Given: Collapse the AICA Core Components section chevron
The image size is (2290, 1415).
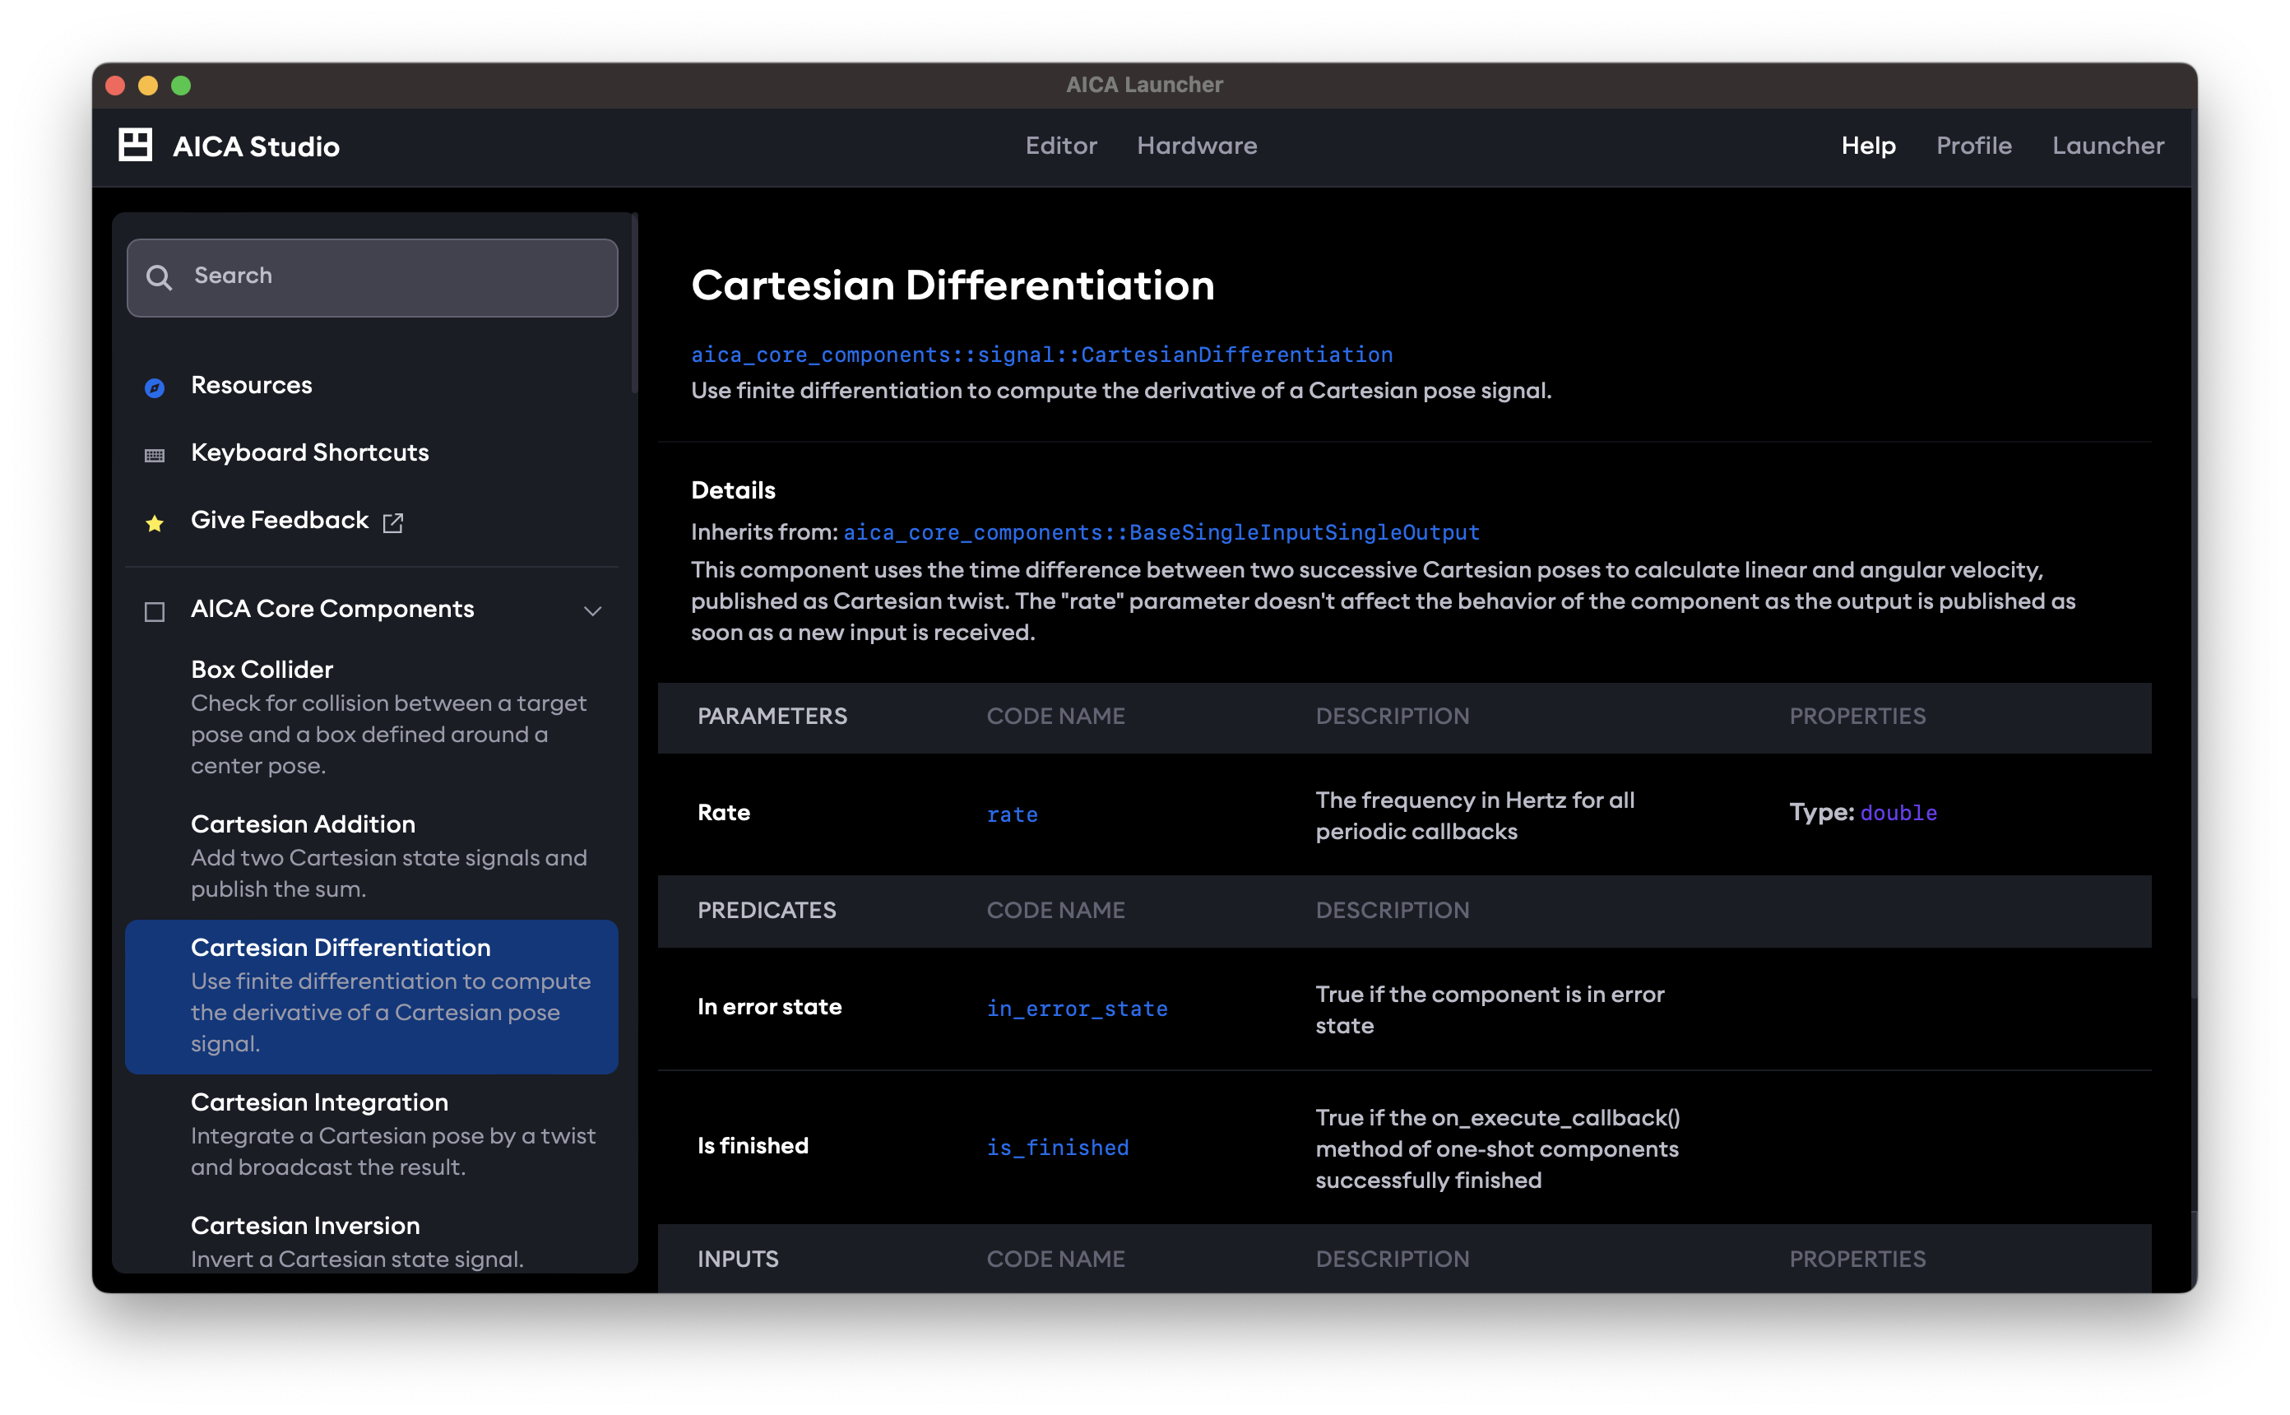Looking at the screenshot, I should [x=593, y=611].
